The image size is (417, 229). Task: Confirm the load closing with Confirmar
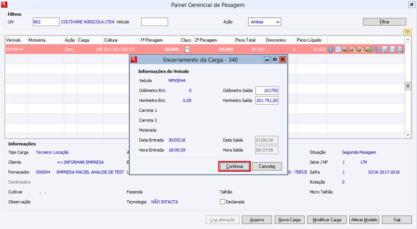[234, 166]
